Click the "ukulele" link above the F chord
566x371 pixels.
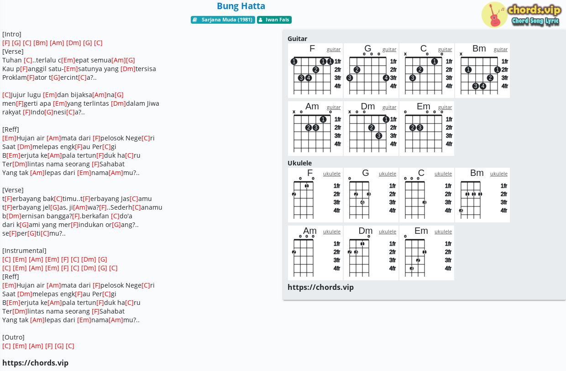(x=332, y=174)
